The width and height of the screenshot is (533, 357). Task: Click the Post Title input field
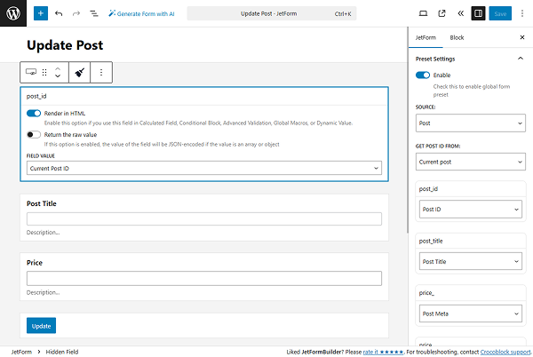pos(204,218)
